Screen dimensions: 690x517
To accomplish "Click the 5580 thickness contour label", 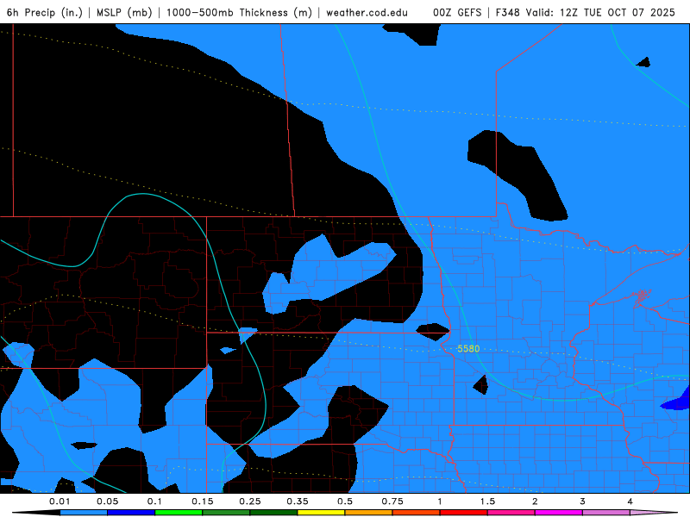I will pos(468,349).
